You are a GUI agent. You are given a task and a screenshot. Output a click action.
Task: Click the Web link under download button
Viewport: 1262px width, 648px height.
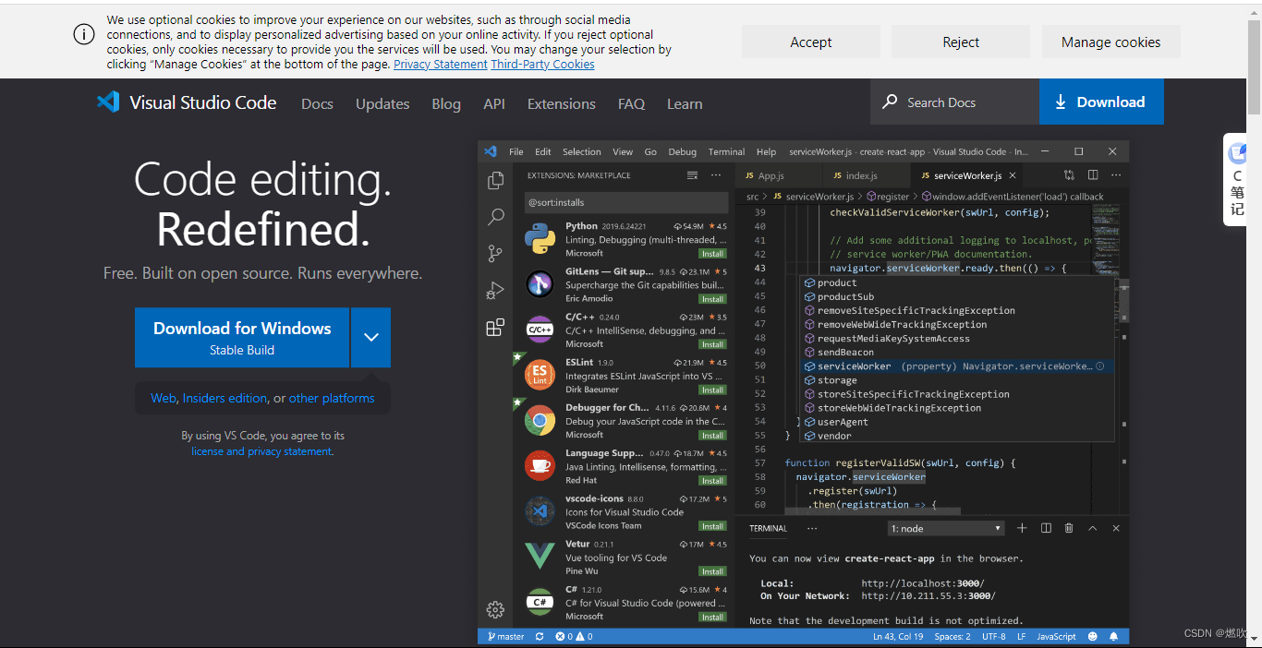click(164, 398)
